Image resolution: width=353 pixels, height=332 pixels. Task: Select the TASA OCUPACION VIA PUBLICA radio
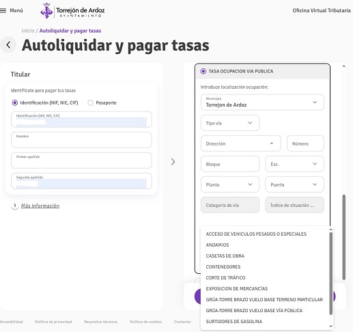coord(203,71)
